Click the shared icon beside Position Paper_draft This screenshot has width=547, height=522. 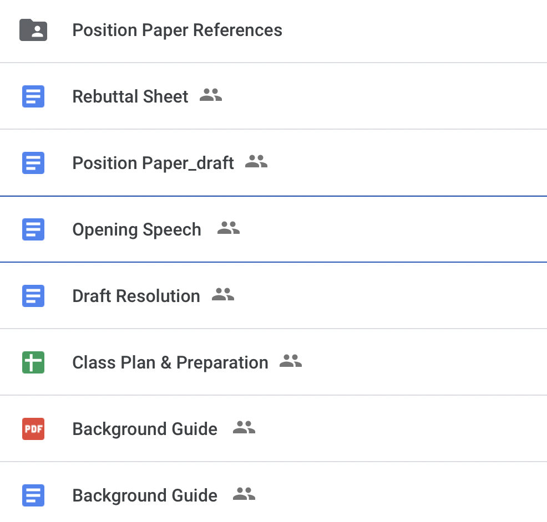(x=256, y=162)
